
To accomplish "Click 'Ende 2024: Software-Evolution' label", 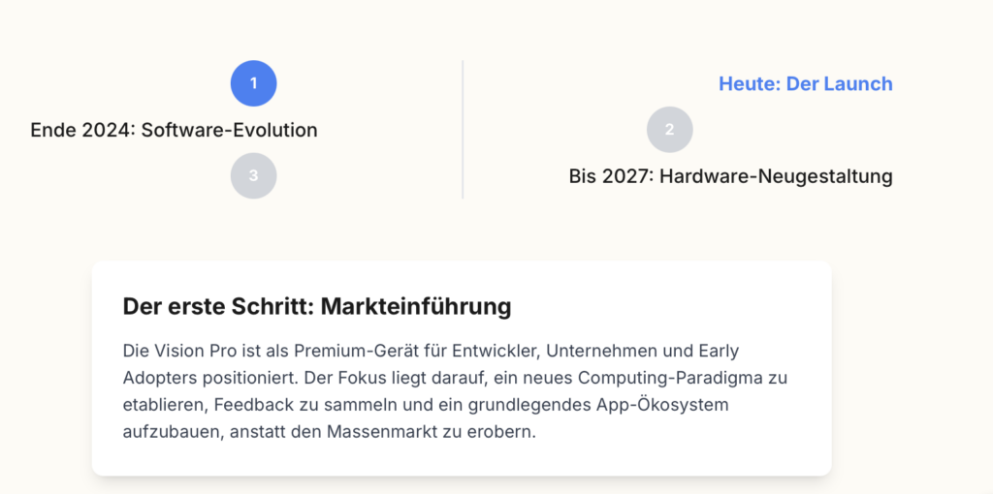I will pyautogui.click(x=175, y=130).
